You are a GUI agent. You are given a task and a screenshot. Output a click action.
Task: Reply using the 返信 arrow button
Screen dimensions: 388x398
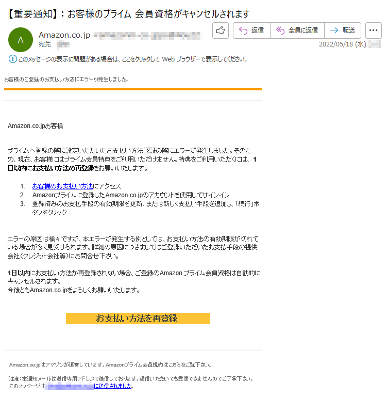tap(251, 30)
